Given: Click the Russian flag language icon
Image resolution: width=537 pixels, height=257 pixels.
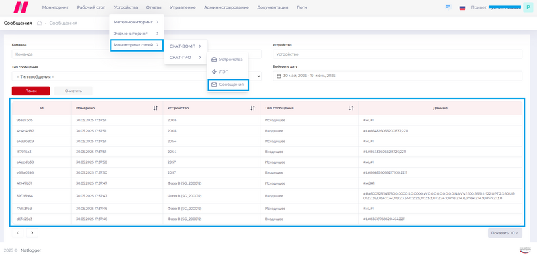Looking at the screenshot, I should pos(462,7).
